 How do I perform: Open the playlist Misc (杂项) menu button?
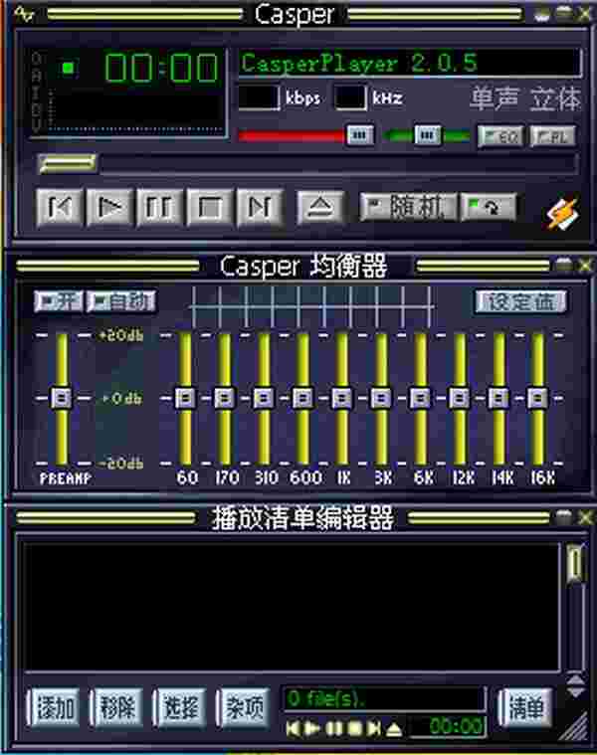244,707
